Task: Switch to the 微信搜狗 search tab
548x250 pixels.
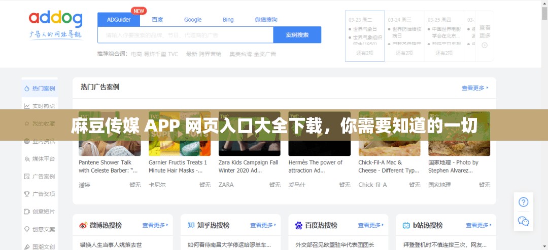Action: pos(266,20)
